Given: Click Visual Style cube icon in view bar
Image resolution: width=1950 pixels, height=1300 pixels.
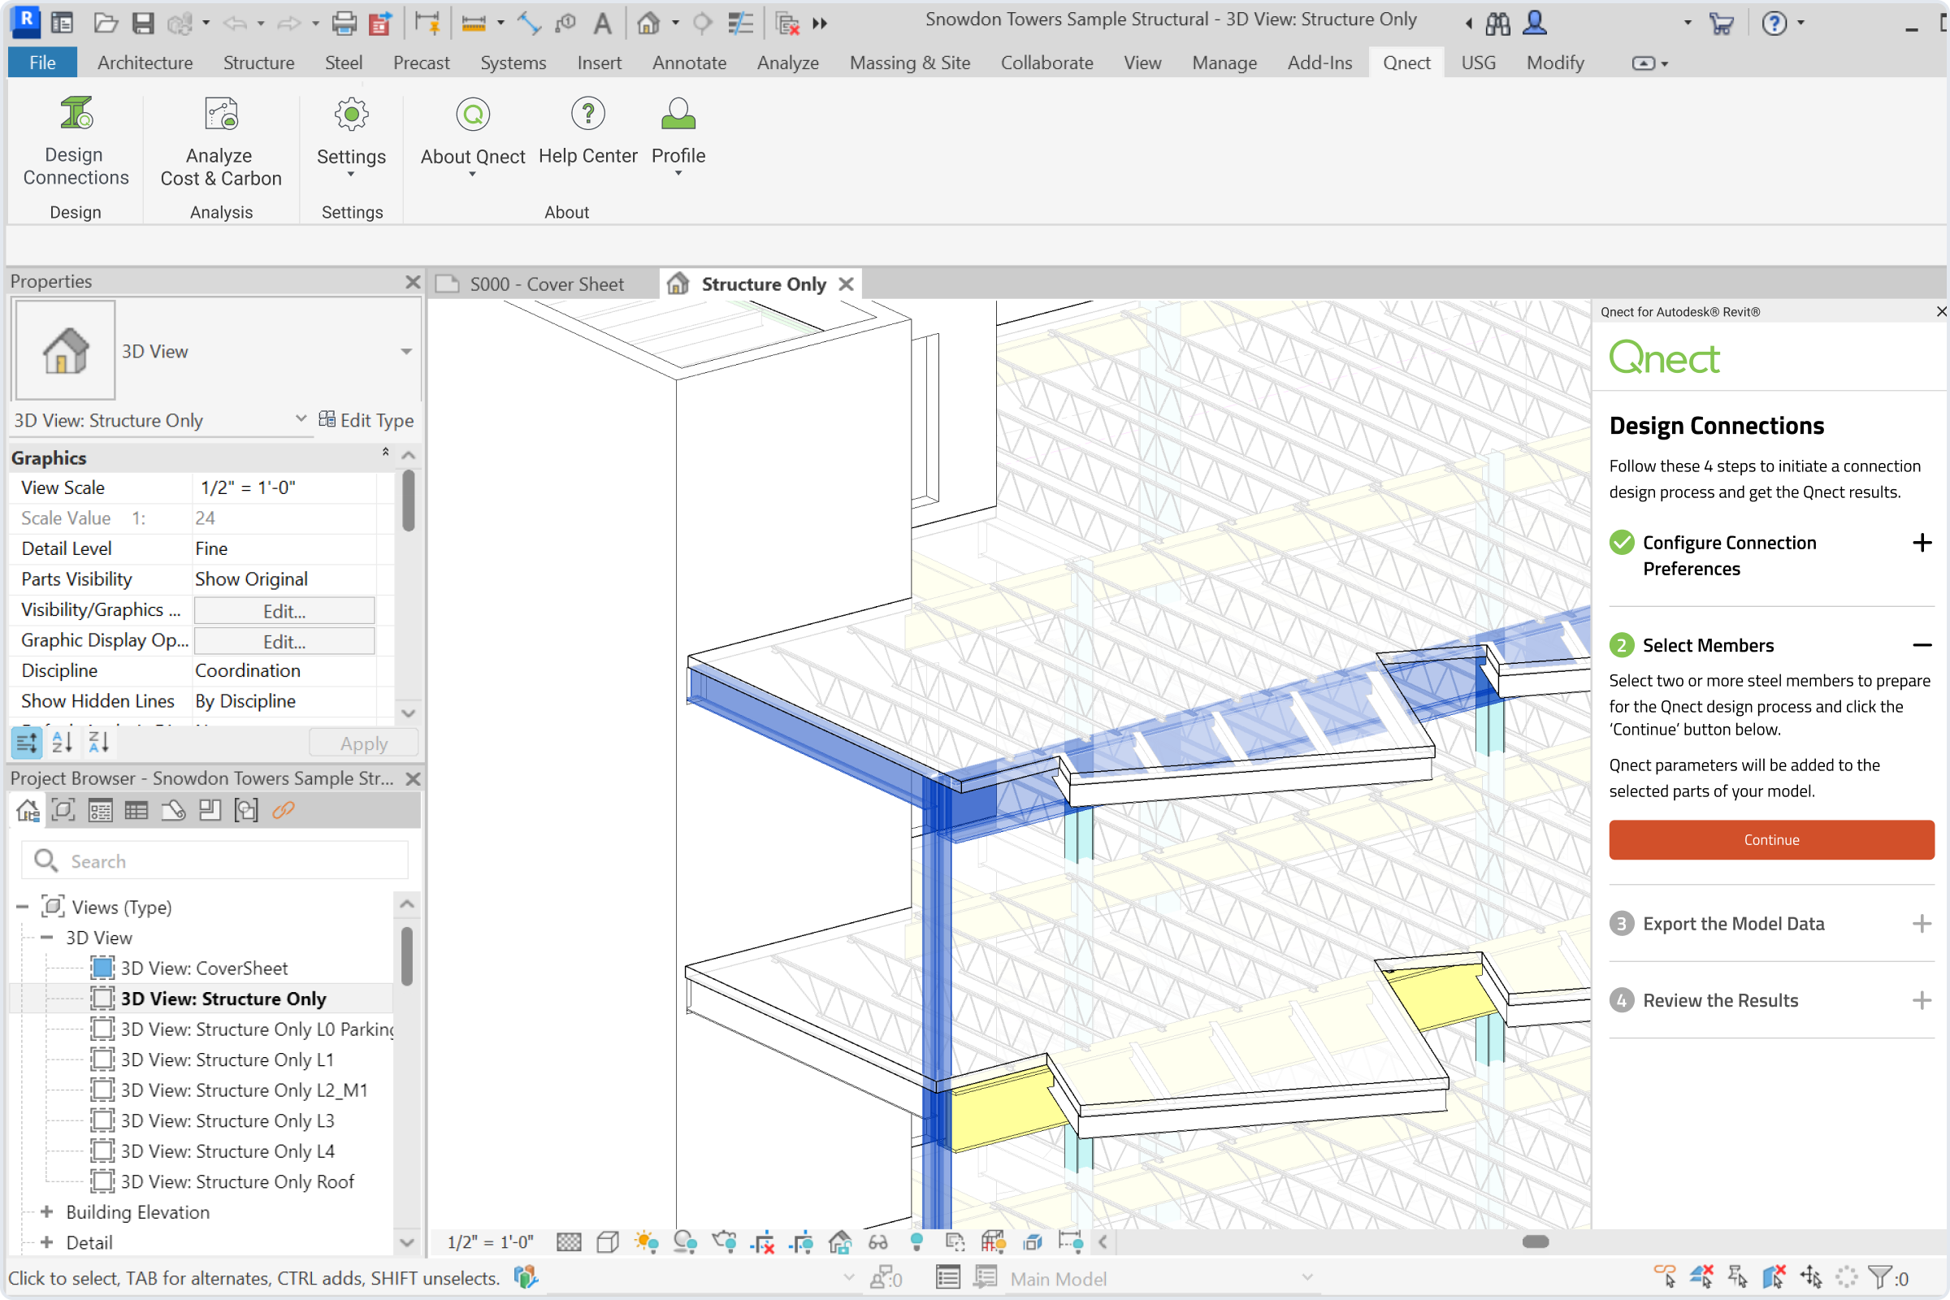Looking at the screenshot, I should [x=608, y=1242].
